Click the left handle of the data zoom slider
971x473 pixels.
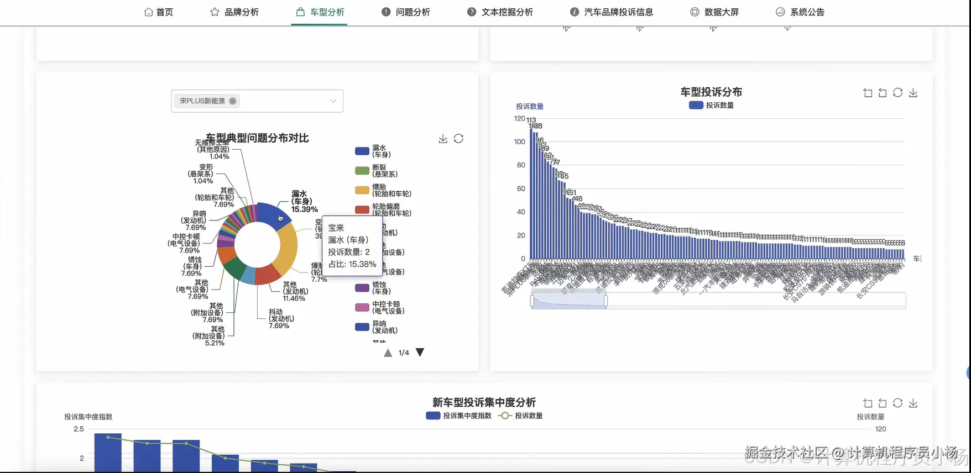click(532, 301)
